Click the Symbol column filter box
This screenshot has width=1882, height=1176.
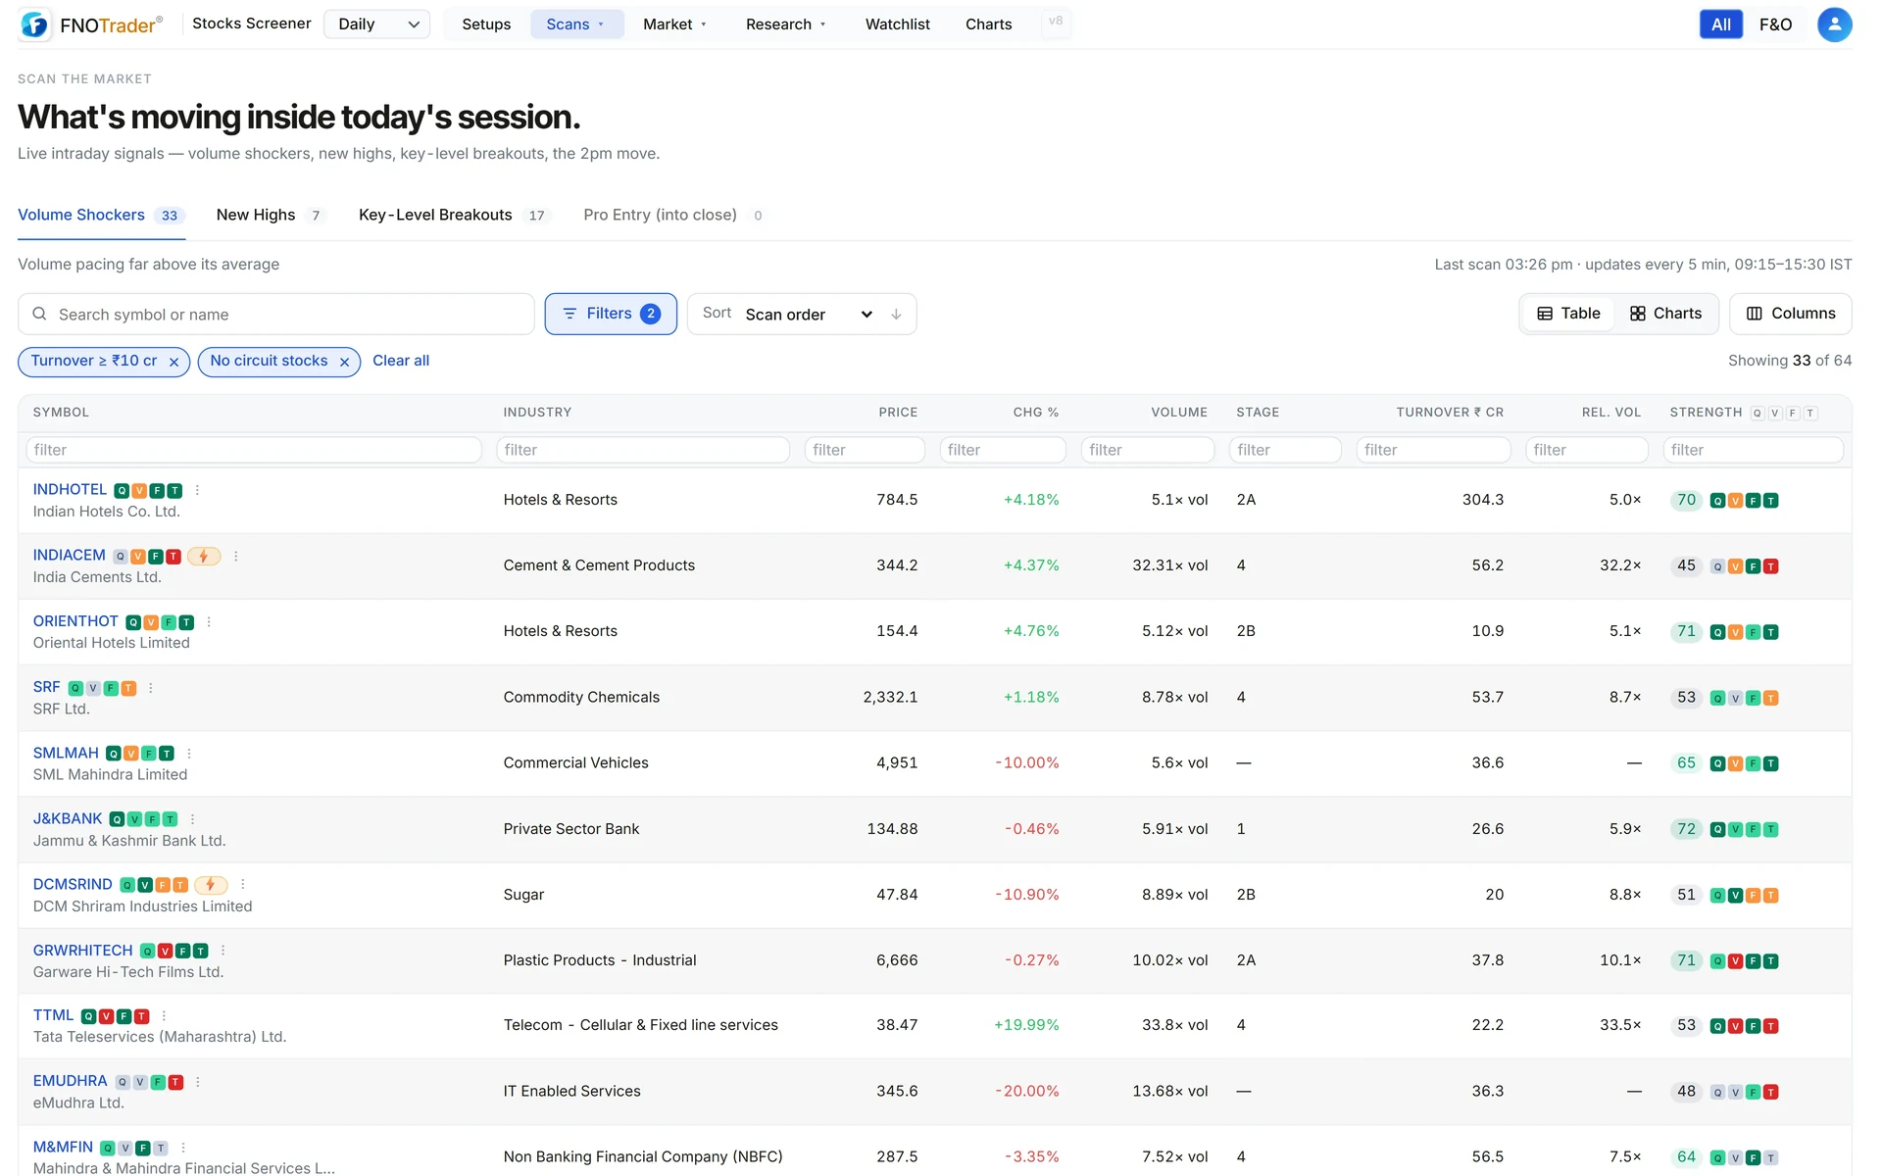254,450
